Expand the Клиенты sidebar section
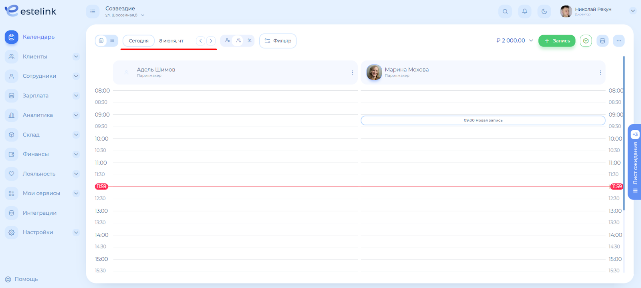The width and height of the screenshot is (641, 288). [x=76, y=56]
